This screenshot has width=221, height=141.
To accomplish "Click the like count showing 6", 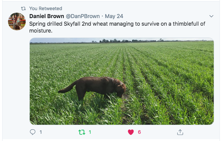I will pyautogui.click(x=139, y=132).
